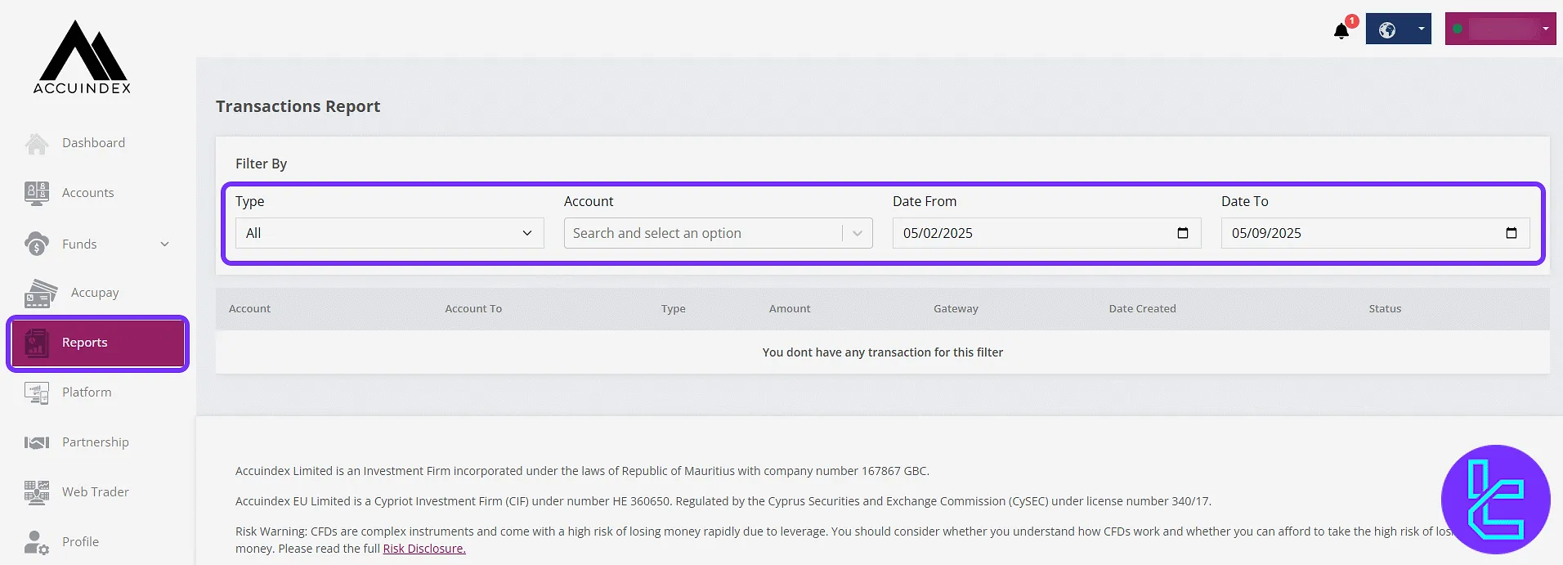Open the language globe selector
Image resolution: width=1563 pixels, height=565 pixels.
point(1398,29)
